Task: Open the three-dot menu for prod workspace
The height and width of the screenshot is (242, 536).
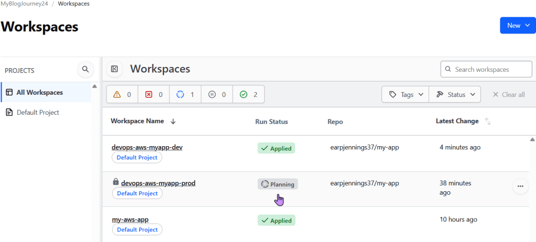Action: coord(520,186)
